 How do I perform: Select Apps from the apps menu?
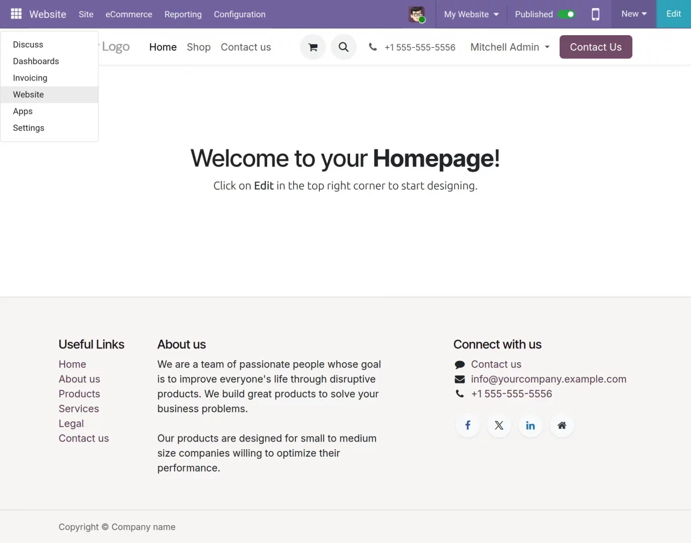(x=50, y=111)
